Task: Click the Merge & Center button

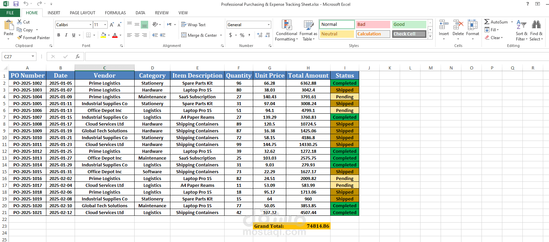Action: click(199, 35)
